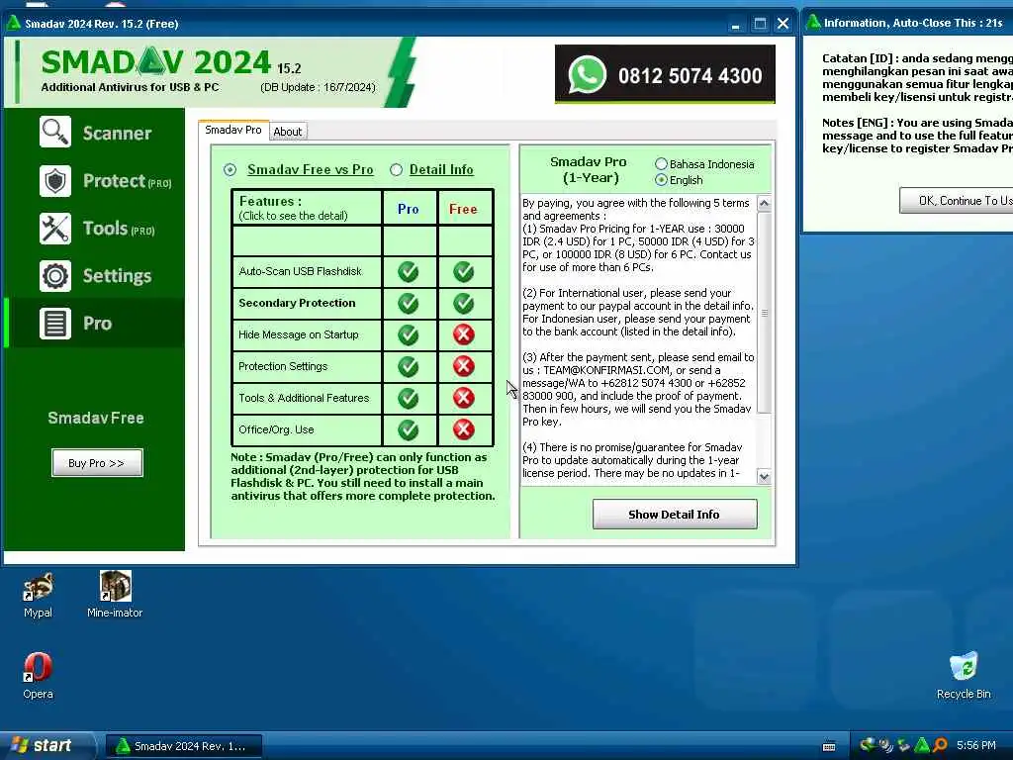Screen dimensions: 1013x760
Task: Click the Pro checkmark for Office/Org. Use
Action: [409, 429]
